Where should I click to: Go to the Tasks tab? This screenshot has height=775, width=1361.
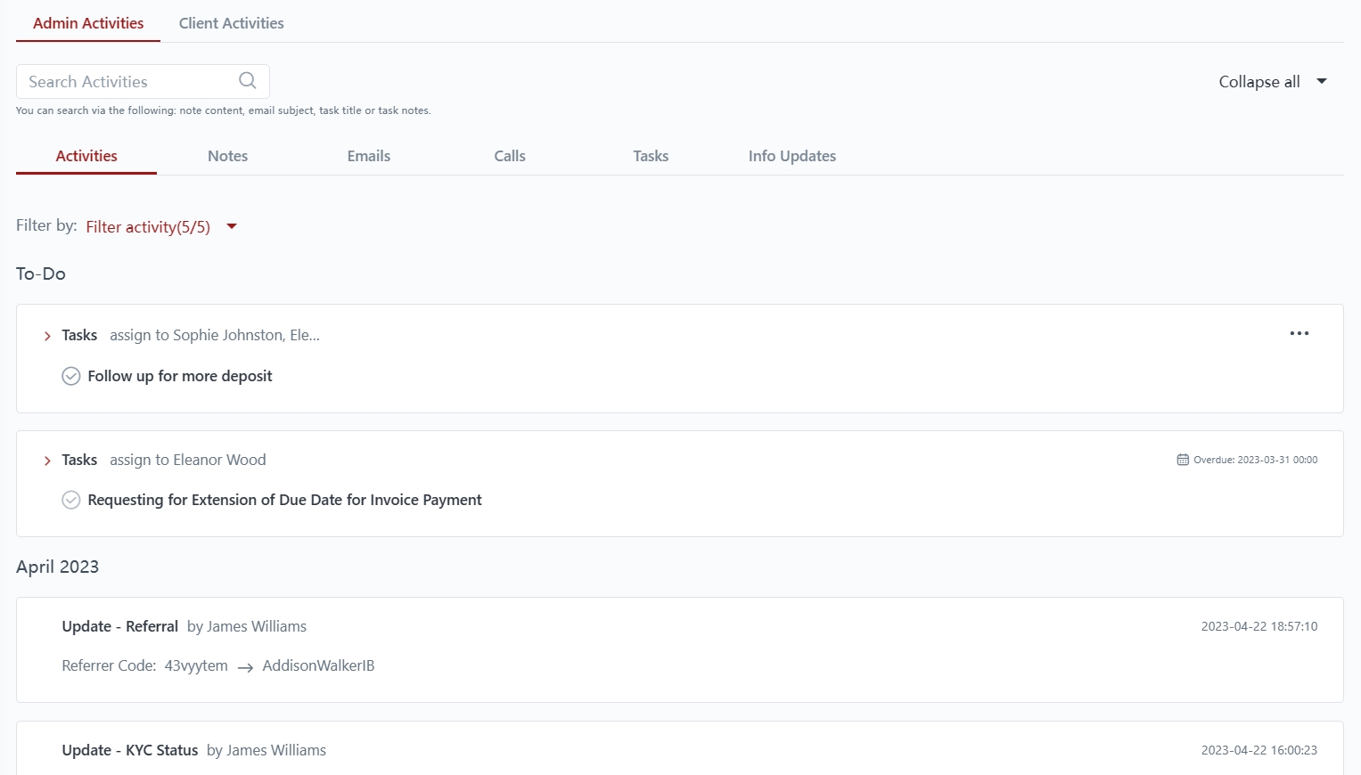pyautogui.click(x=650, y=156)
